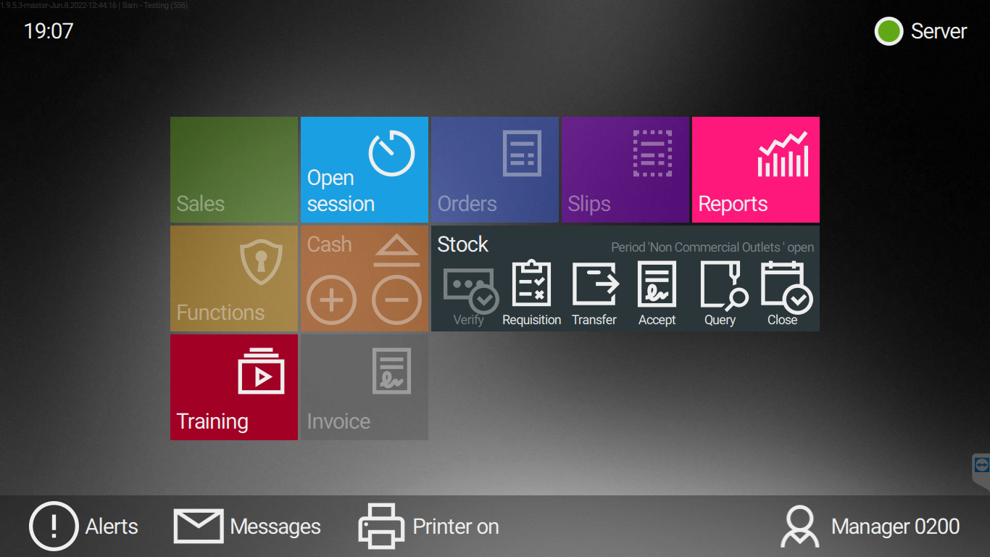Open the Stock Requisition clipboard icon
This screenshot has height=557, width=990.
pos(531,284)
